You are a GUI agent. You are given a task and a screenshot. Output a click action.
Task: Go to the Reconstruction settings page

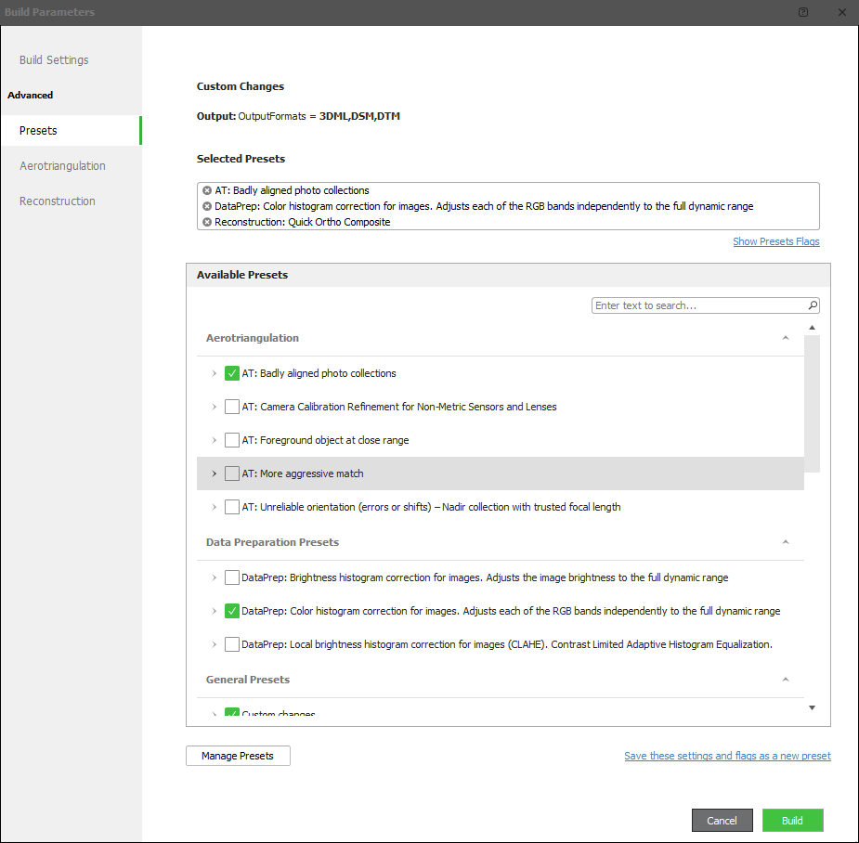pos(57,201)
